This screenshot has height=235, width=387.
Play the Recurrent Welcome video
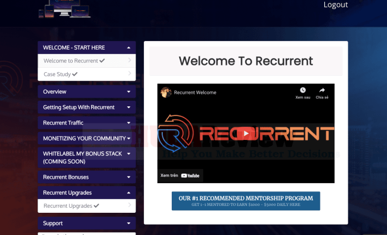pos(246,134)
